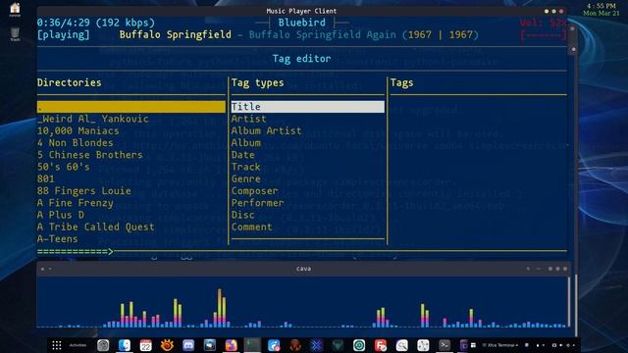Viewport: 628px width, 353px height.
Task: Select the Track tag type
Action: 245,167
